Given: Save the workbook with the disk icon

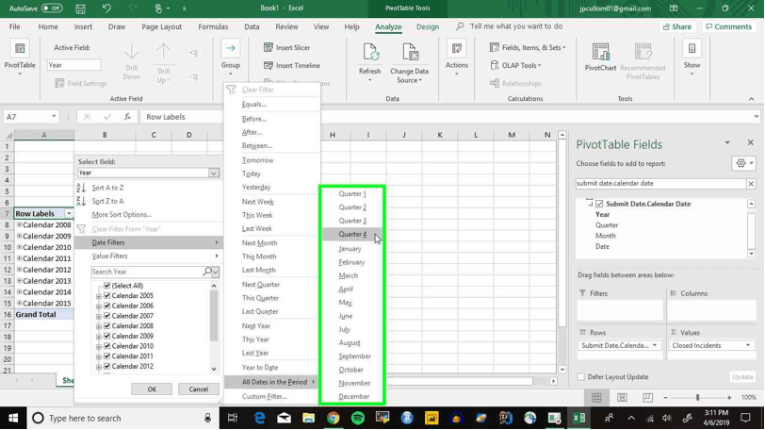Looking at the screenshot, I should coord(80,8).
